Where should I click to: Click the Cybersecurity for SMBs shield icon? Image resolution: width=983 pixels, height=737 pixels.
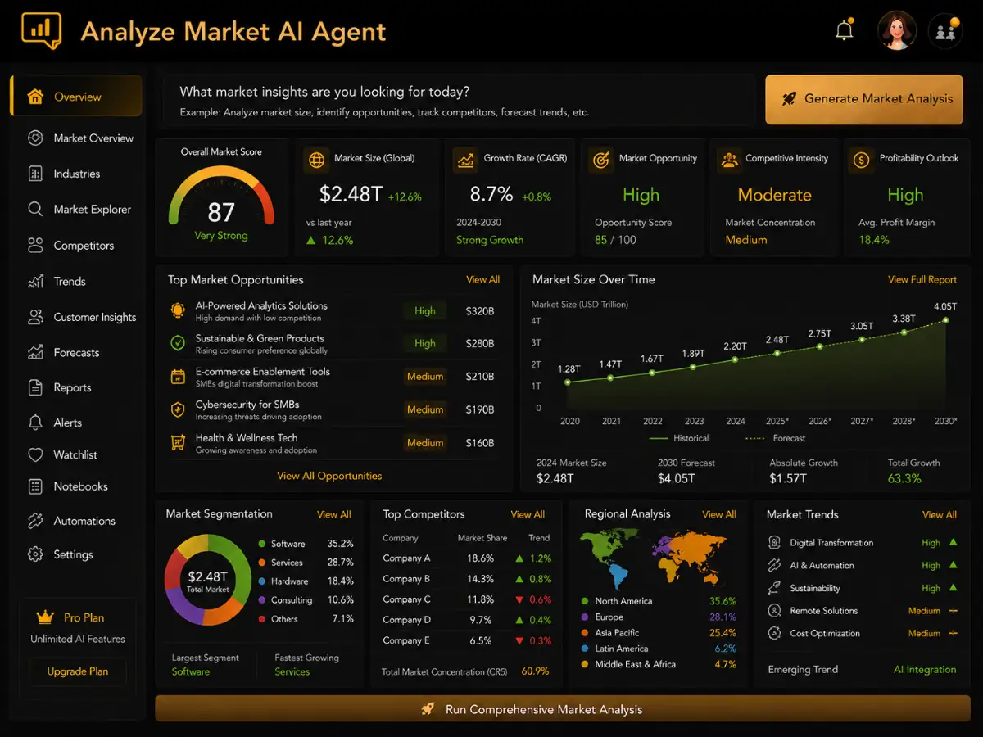(x=178, y=409)
